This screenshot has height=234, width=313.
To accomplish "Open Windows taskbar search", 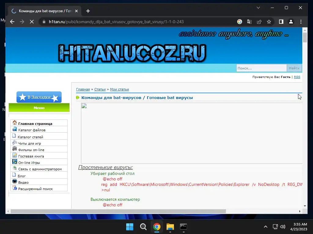I will click(143, 227).
